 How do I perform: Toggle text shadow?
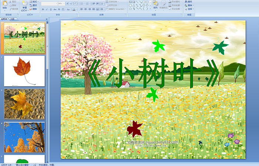[x=59, y=9]
